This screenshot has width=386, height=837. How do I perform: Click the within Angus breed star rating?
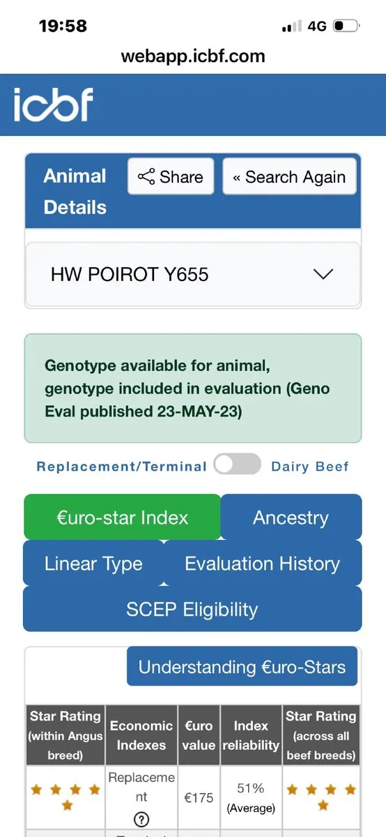pyautogui.click(x=66, y=797)
